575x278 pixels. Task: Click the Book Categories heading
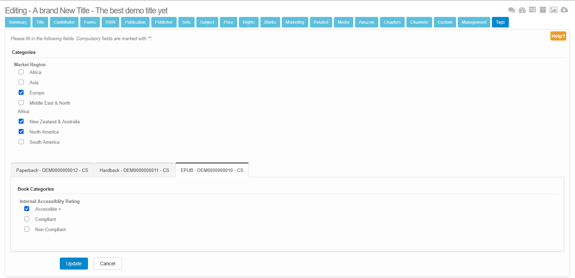36,189
